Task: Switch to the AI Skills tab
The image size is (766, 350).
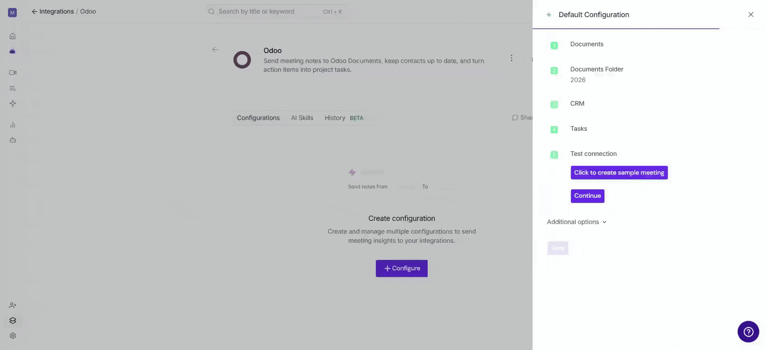Action: pos(302,118)
